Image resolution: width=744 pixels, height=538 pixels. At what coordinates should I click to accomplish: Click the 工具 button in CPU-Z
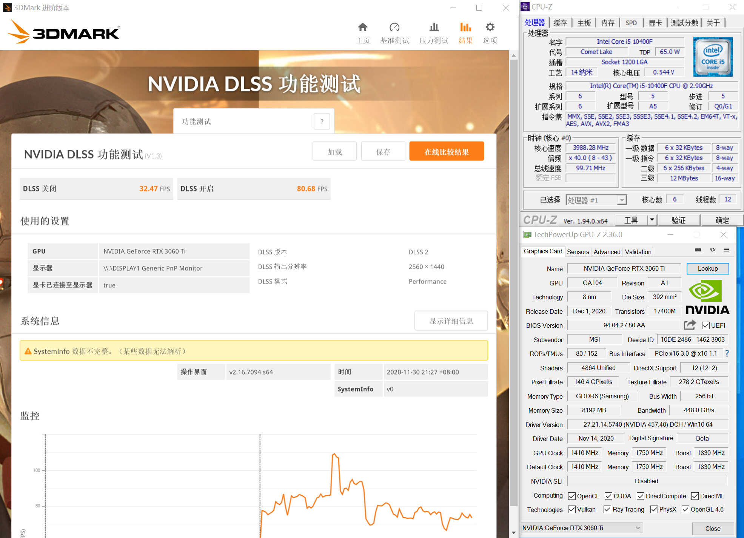pos(631,220)
